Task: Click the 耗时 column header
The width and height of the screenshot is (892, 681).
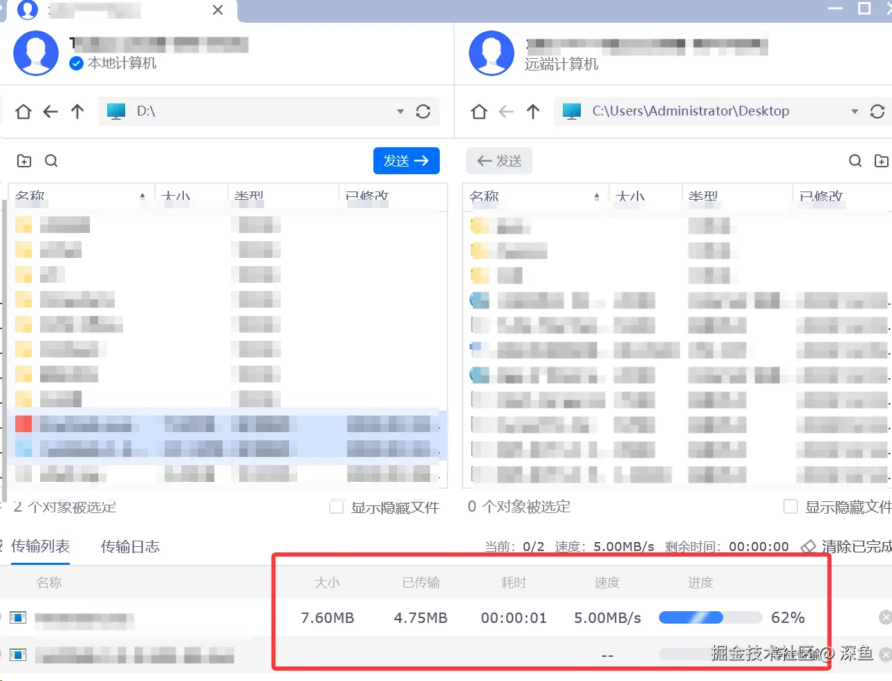Action: point(514,583)
